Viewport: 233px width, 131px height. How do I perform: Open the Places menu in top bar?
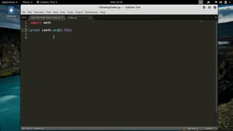click(x=28, y=2)
